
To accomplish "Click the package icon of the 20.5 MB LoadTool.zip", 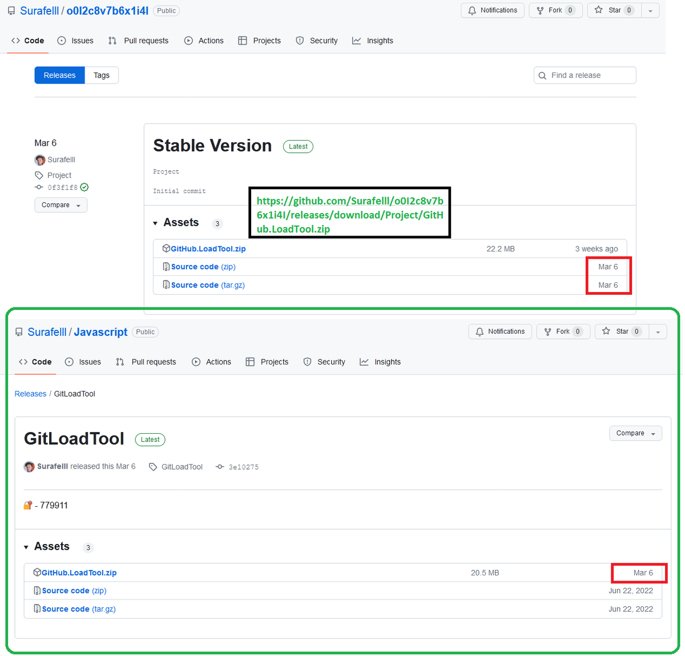I will point(37,573).
